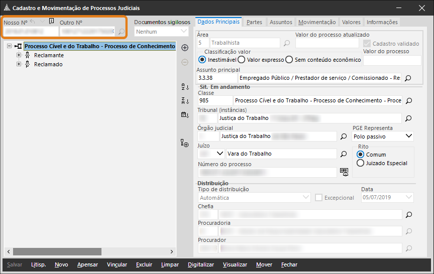Click the sort by date calendar icon

click(184, 115)
